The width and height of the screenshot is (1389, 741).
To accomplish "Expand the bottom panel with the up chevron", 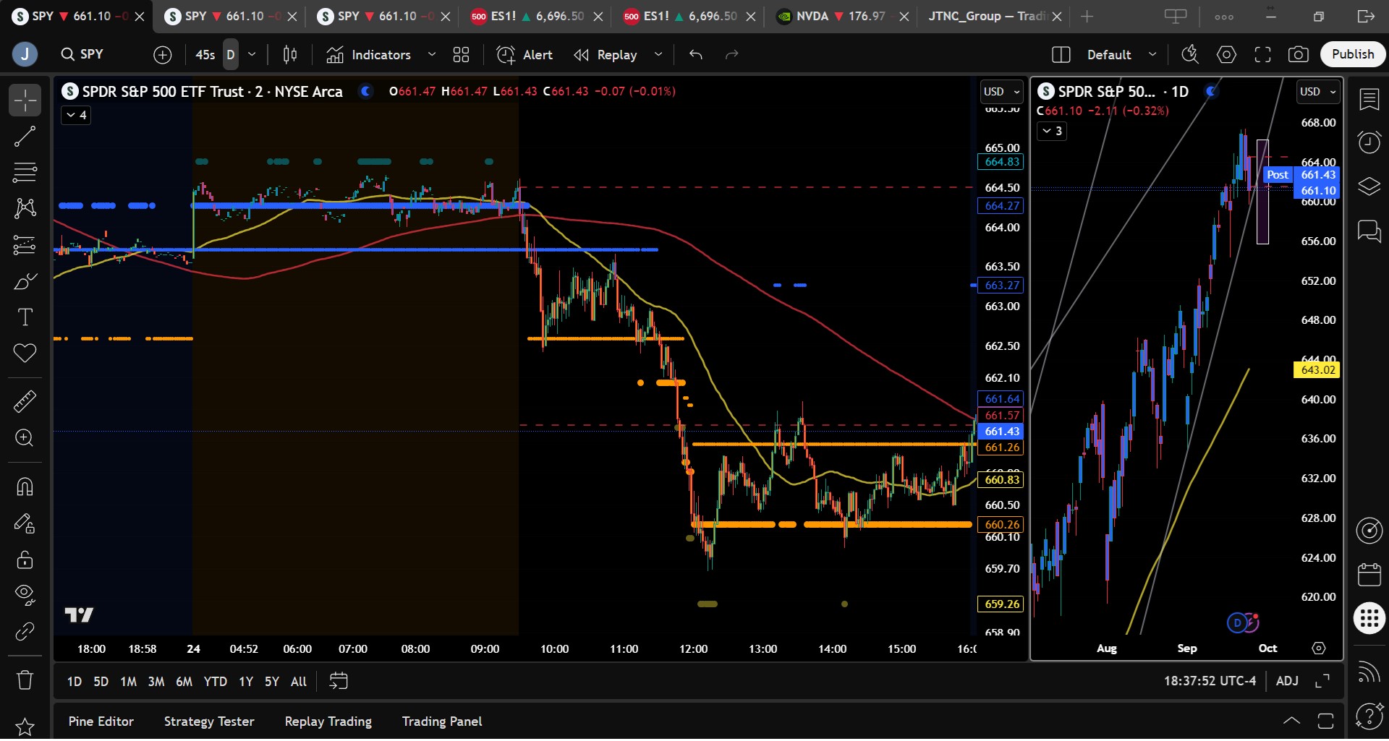I will point(1291,721).
